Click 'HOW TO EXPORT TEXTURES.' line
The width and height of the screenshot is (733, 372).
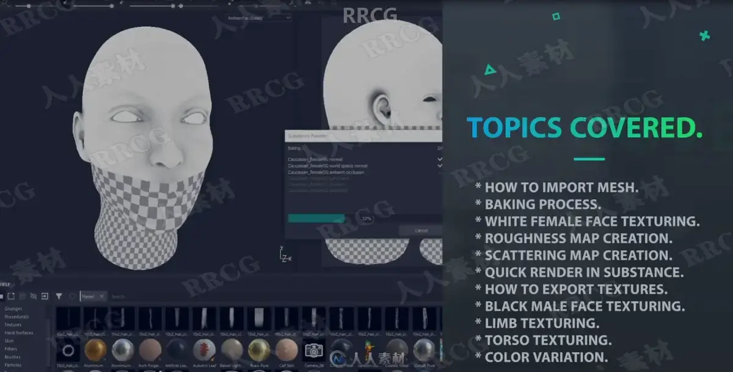571,289
